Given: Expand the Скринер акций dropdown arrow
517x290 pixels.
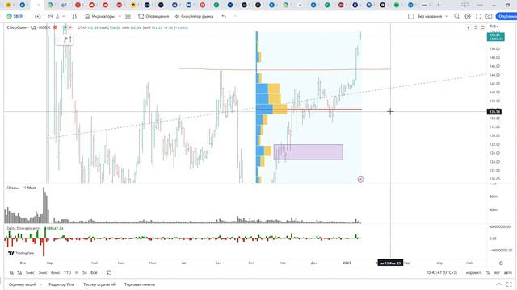Looking at the screenshot, I should pos(41,284).
